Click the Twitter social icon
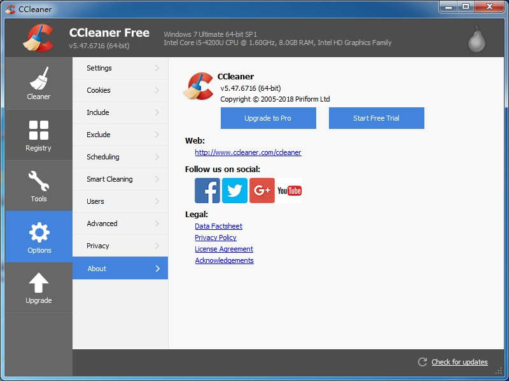Screen dimensions: 509x381 pos(235,190)
